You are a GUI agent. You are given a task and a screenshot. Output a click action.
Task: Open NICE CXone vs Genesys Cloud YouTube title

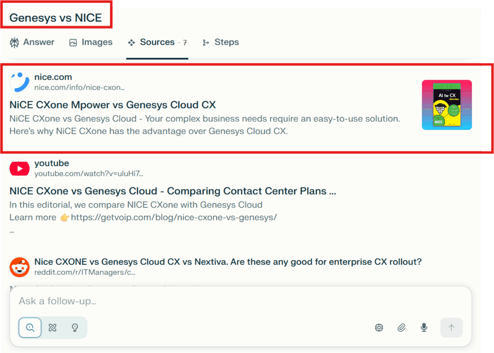[x=173, y=191]
